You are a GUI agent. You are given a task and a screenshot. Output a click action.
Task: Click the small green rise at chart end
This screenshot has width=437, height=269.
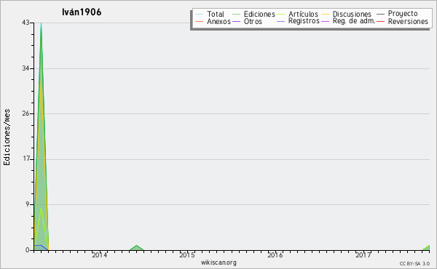pyautogui.click(x=427, y=248)
